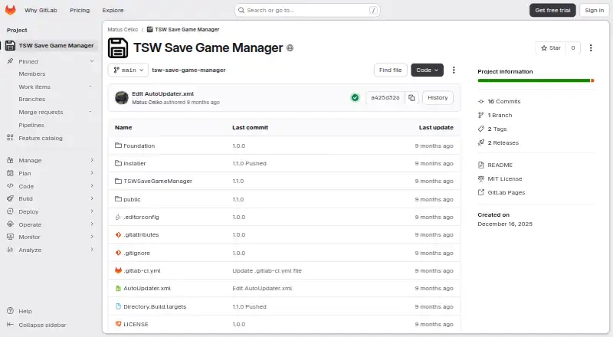The image size is (613, 337).
Task: Open the GitLab Pages link
Action: click(x=506, y=192)
